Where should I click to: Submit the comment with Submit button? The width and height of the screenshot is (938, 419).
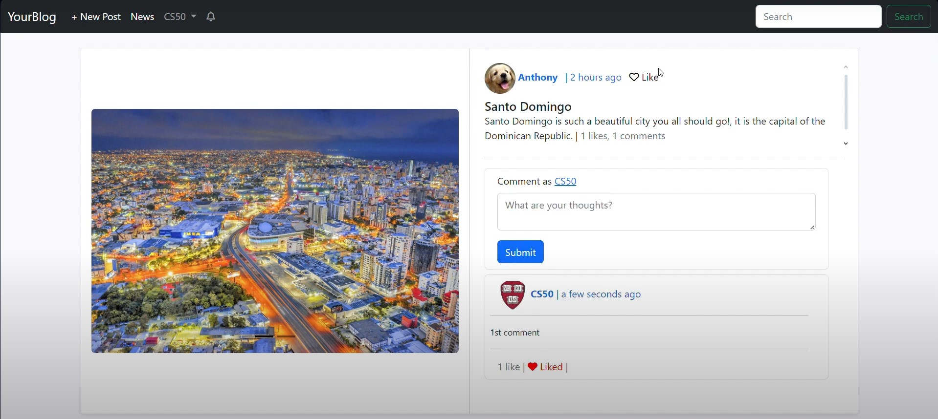tap(520, 252)
